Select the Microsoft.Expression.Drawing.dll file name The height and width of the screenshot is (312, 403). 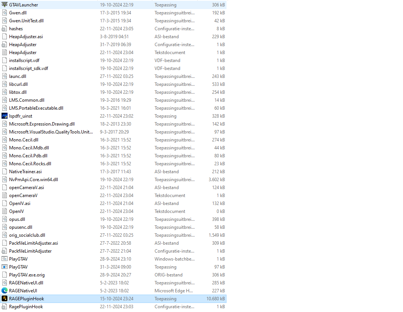click(x=42, y=124)
